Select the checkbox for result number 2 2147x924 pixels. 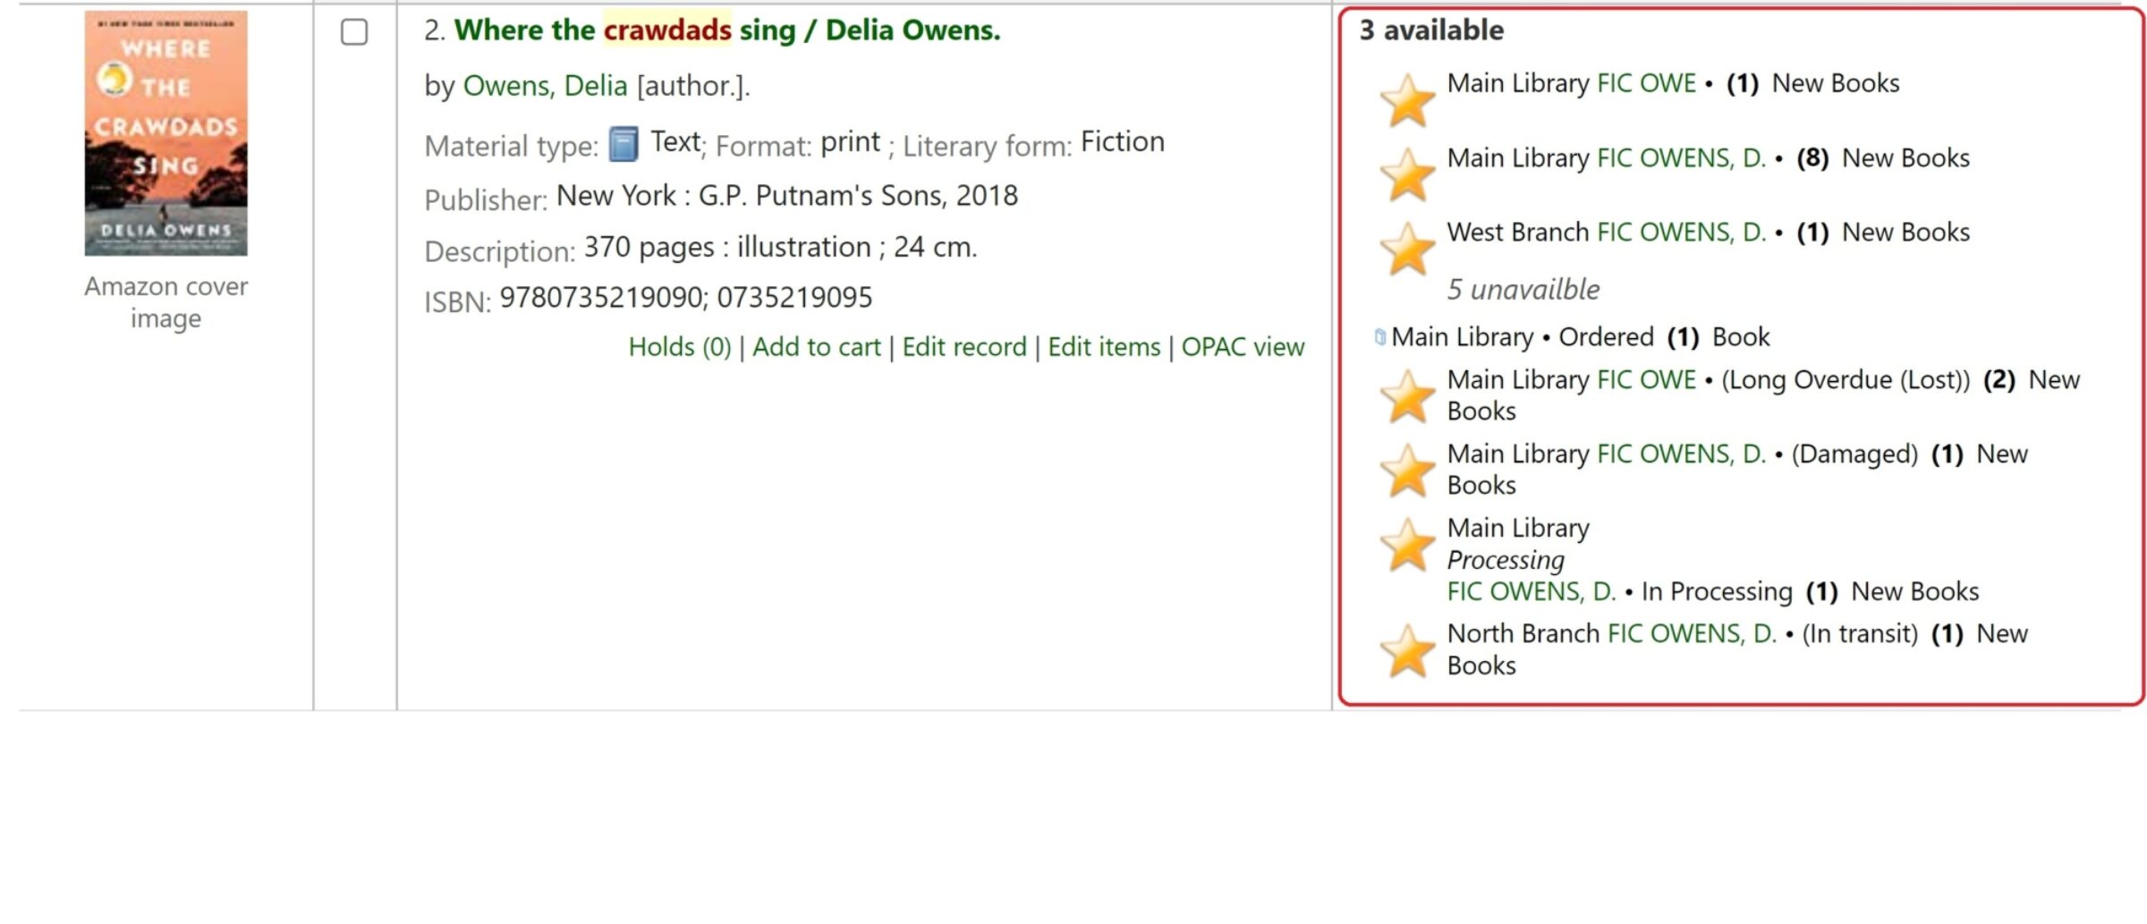[354, 32]
